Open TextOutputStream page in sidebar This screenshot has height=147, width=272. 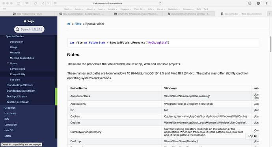pyautogui.click(x=18, y=102)
